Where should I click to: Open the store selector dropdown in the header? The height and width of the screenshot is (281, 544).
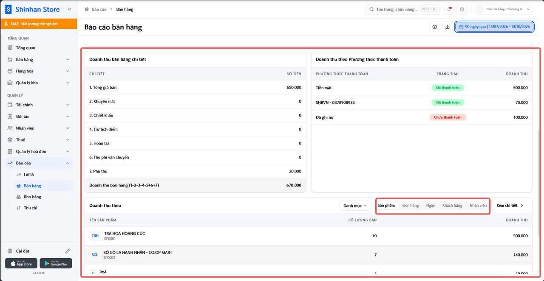click(504, 9)
